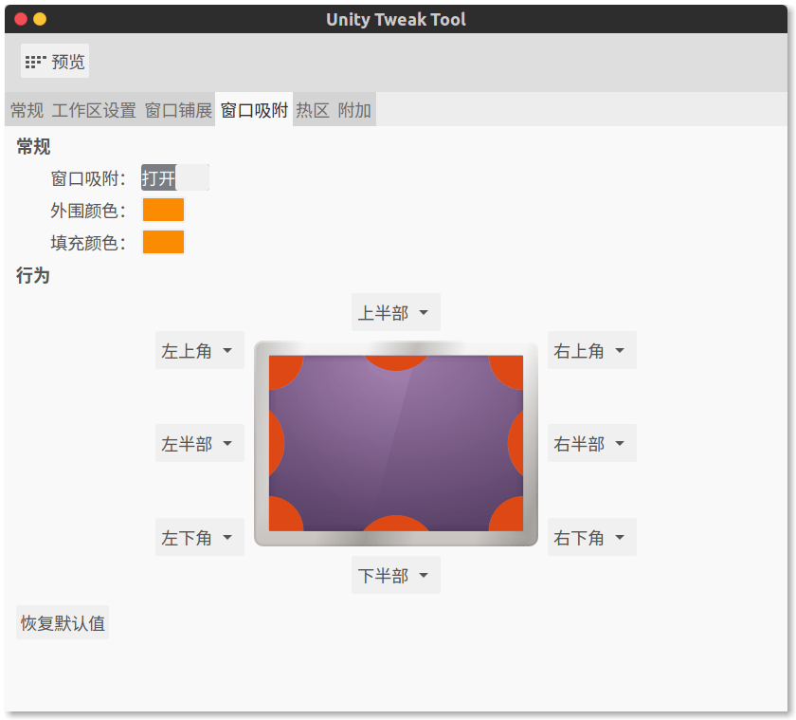796x720 pixels.
Task: Open the 外围颜色 color picker
Action: (x=163, y=211)
